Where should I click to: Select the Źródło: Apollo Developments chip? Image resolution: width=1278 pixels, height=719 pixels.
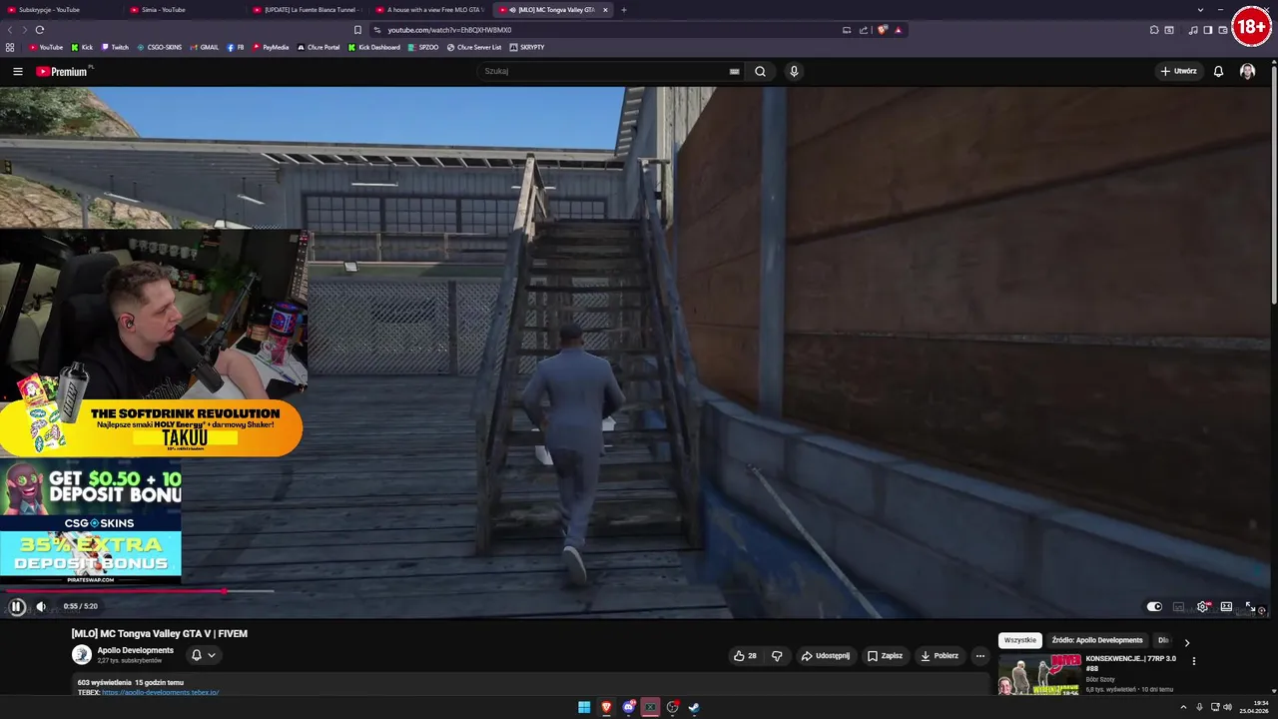[1096, 640]
